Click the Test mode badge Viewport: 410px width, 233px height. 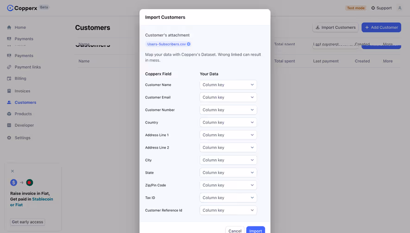pyautogui.click(x=356, y=8)
